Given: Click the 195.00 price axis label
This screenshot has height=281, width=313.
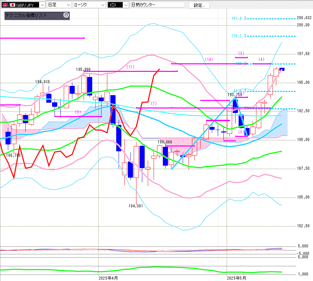Looking at the screenshot, I should tap(303, 82).
